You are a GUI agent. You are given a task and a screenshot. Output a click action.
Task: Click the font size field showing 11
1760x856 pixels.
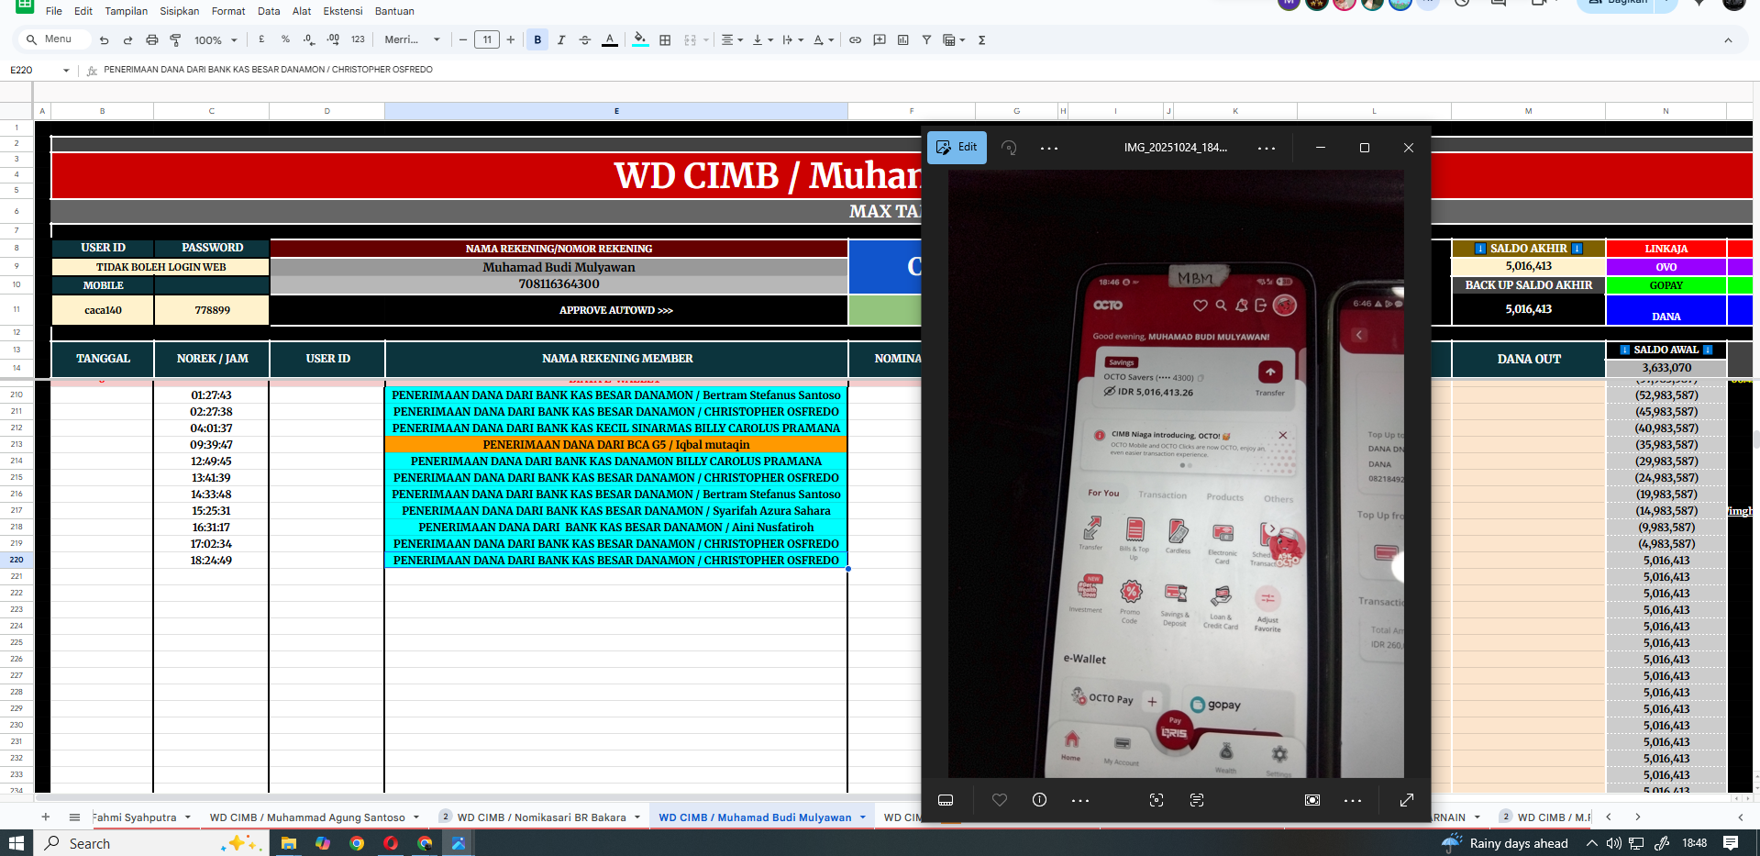[487, 39]
